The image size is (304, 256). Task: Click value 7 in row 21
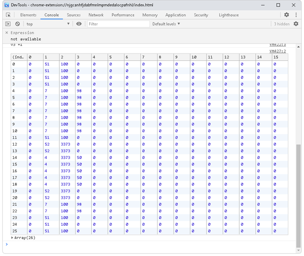(46, 204)
